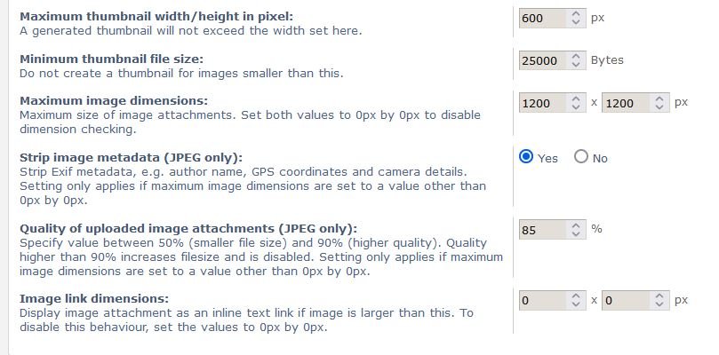Increase maximum image width with up arrow
Image resolution: width=719 pixels, height=355 pixels.
tap(575, 99)
